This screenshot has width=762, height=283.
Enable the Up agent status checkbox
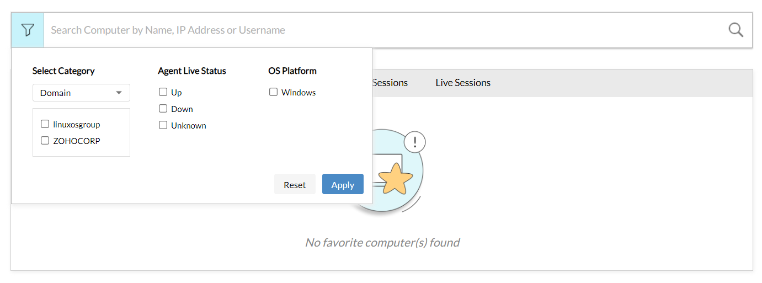coord(163,92)
